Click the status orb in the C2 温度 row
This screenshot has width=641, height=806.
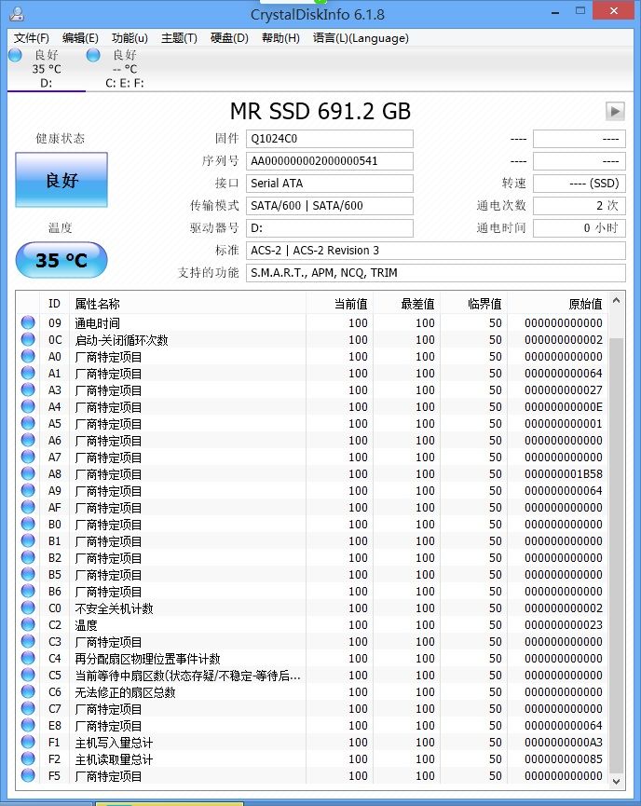coord(28,625)
